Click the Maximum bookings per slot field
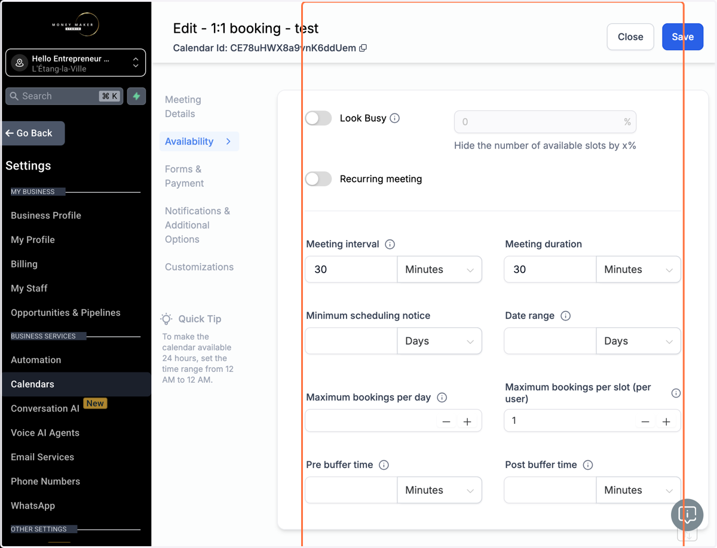 [592, 421]
